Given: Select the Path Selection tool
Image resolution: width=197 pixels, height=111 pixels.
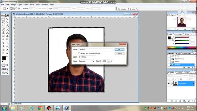Looking at the screenshot, I should click(x=3, y=43).
